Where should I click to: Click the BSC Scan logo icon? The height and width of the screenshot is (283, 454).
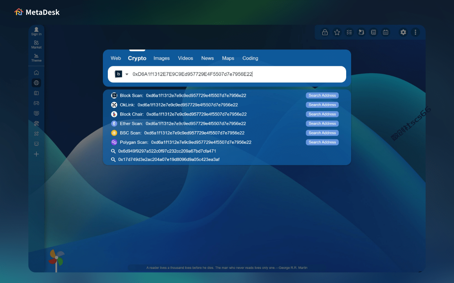[114, 133]
